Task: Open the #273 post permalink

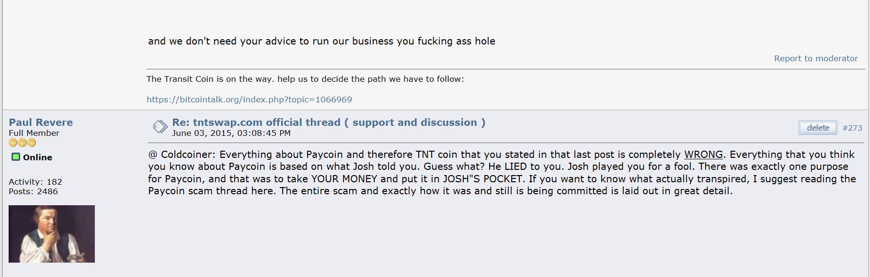Action: [x=852, y=128]
